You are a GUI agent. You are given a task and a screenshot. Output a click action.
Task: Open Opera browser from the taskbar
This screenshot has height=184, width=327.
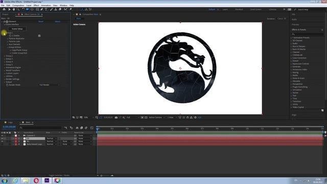36,180
